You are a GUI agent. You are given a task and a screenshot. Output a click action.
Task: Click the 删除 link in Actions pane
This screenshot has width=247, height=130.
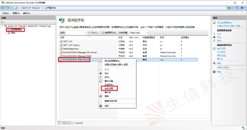(x=219, y=63)
